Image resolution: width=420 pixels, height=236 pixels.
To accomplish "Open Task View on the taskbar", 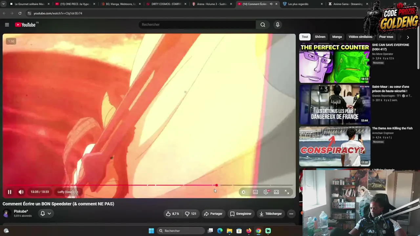I will (210, 231).
